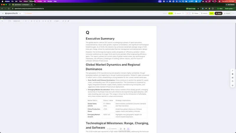236x133 pixels.
Task: Open the File menu in menu bar
Action: point(12,1)
